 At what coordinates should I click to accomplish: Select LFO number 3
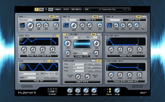(52, 61)
